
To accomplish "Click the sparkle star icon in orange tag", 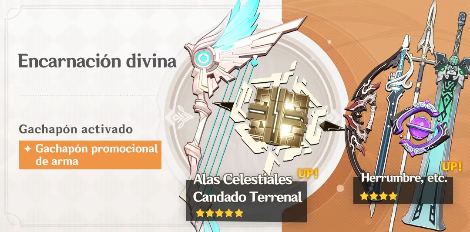I will pyautogui.click(x=28, y=149).
